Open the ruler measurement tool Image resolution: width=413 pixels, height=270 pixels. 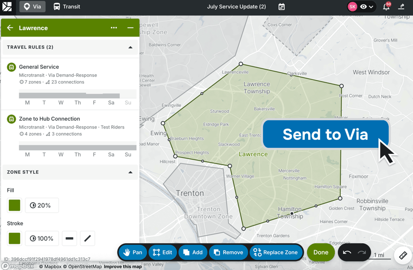point(403,256)
